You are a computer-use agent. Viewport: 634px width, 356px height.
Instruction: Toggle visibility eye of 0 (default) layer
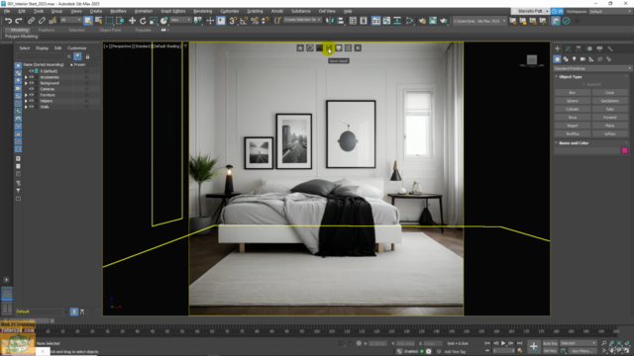tap(31, 71)
